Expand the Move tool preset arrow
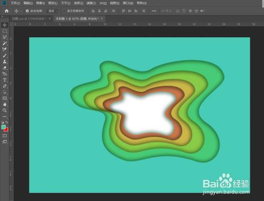264x201 pixels. click(x=21, y=11)
